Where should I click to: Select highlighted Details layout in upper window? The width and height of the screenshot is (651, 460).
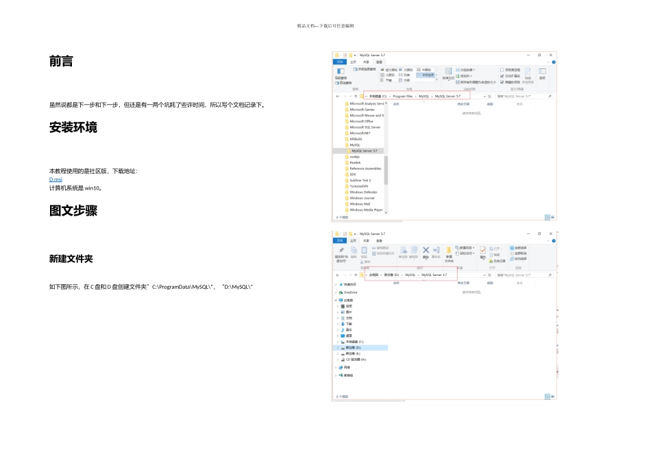tap(426, 75)
